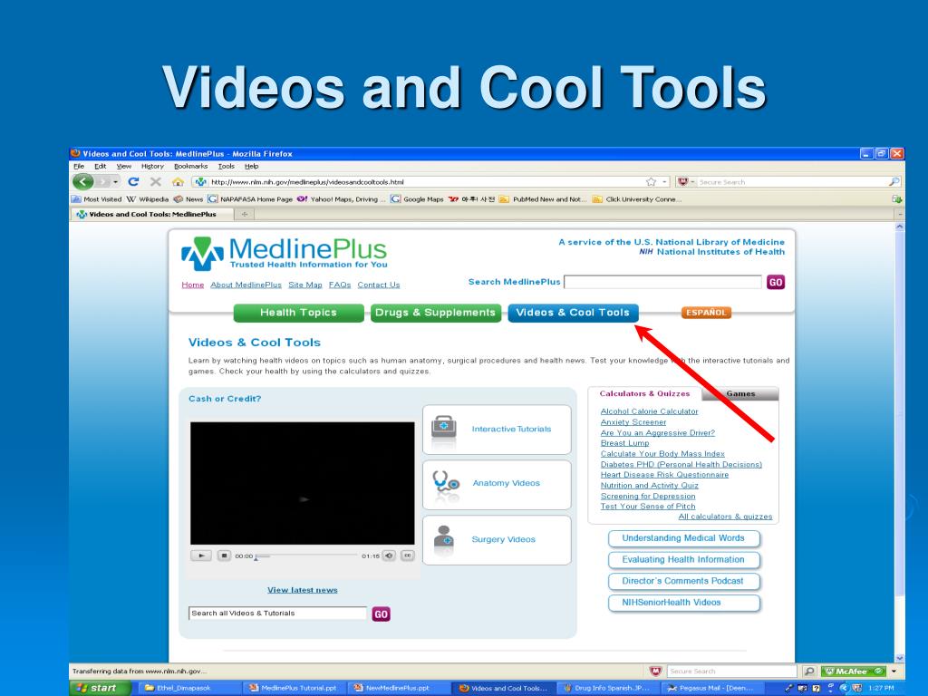Open the File menu

pos(79,167)
